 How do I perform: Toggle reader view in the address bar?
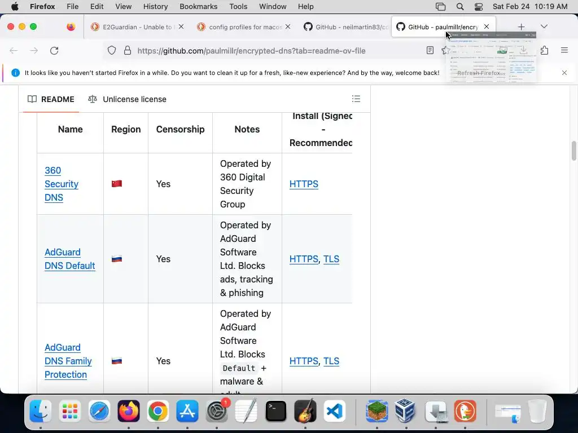430,50
